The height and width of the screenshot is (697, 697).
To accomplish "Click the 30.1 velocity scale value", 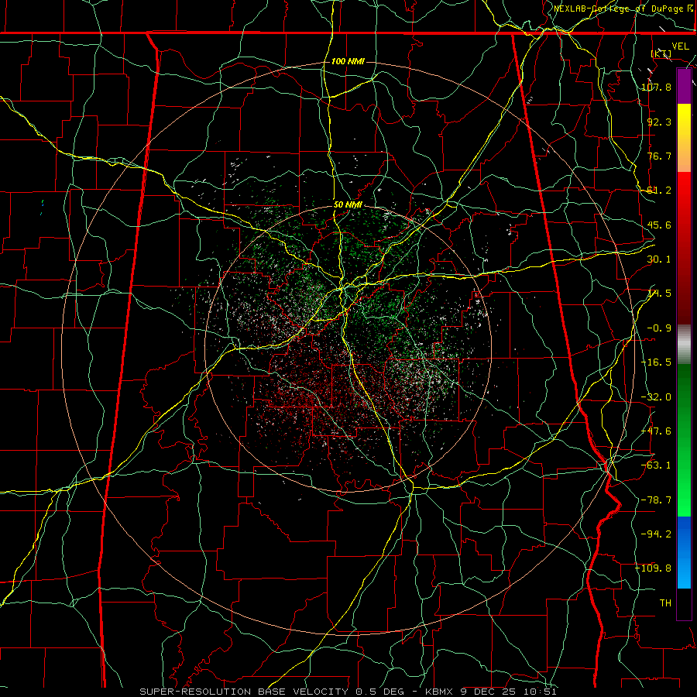I will [659, 259].
